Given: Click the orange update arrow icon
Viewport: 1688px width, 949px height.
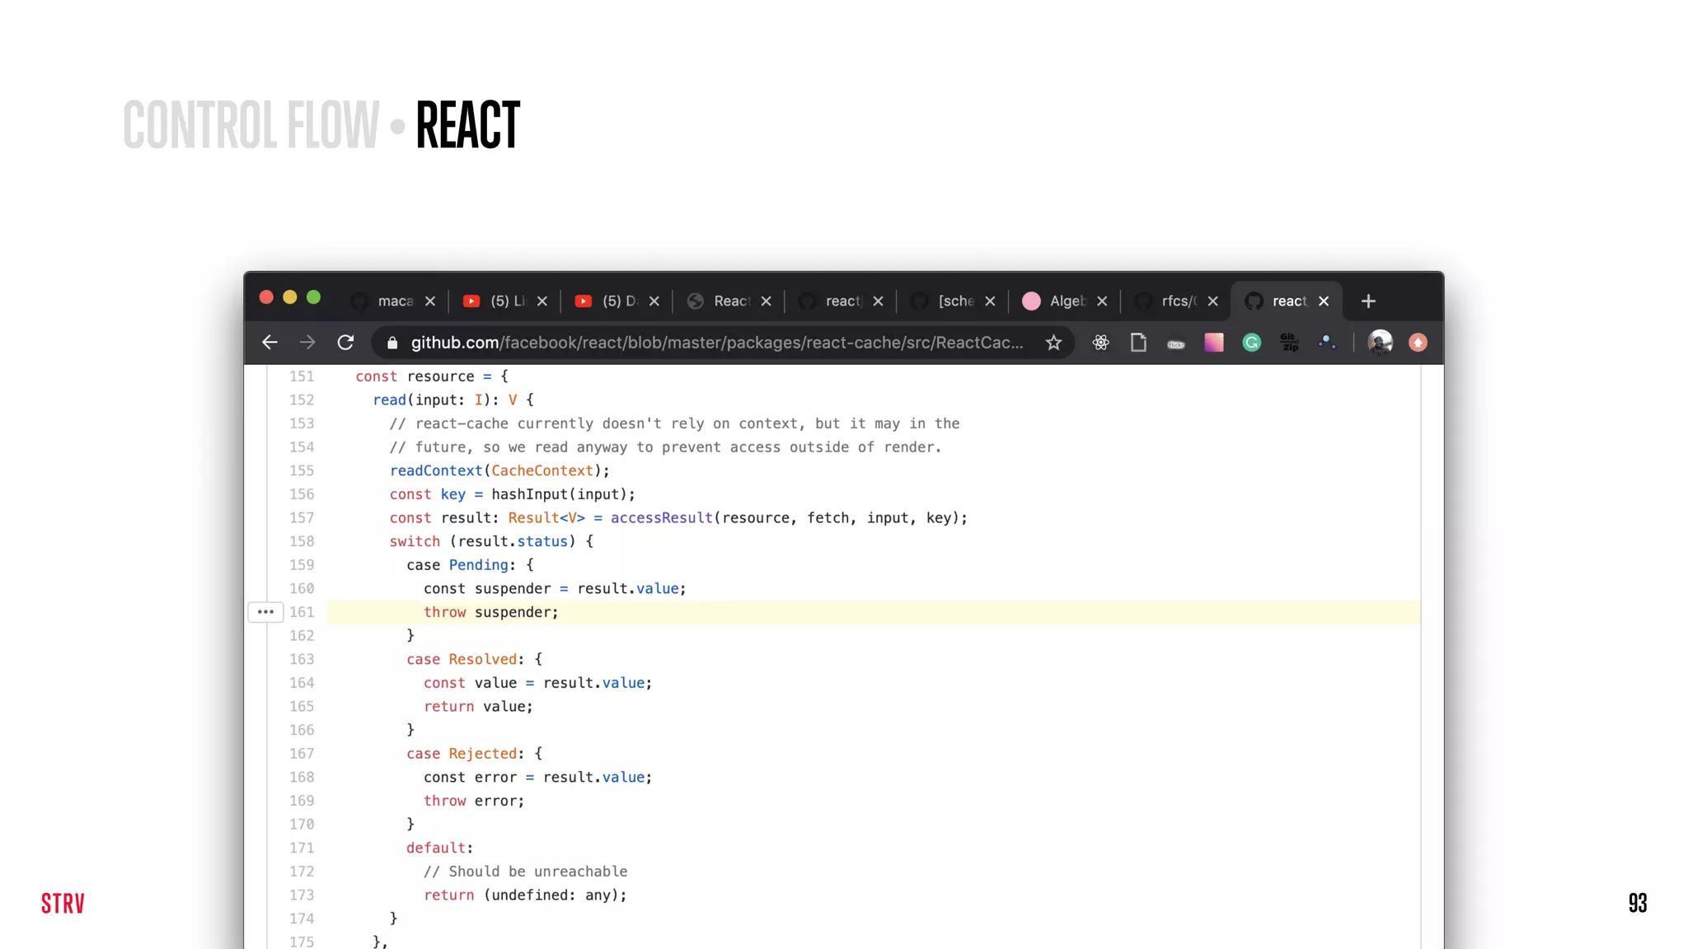Looking at the screenshot, I should [1418, 343].
